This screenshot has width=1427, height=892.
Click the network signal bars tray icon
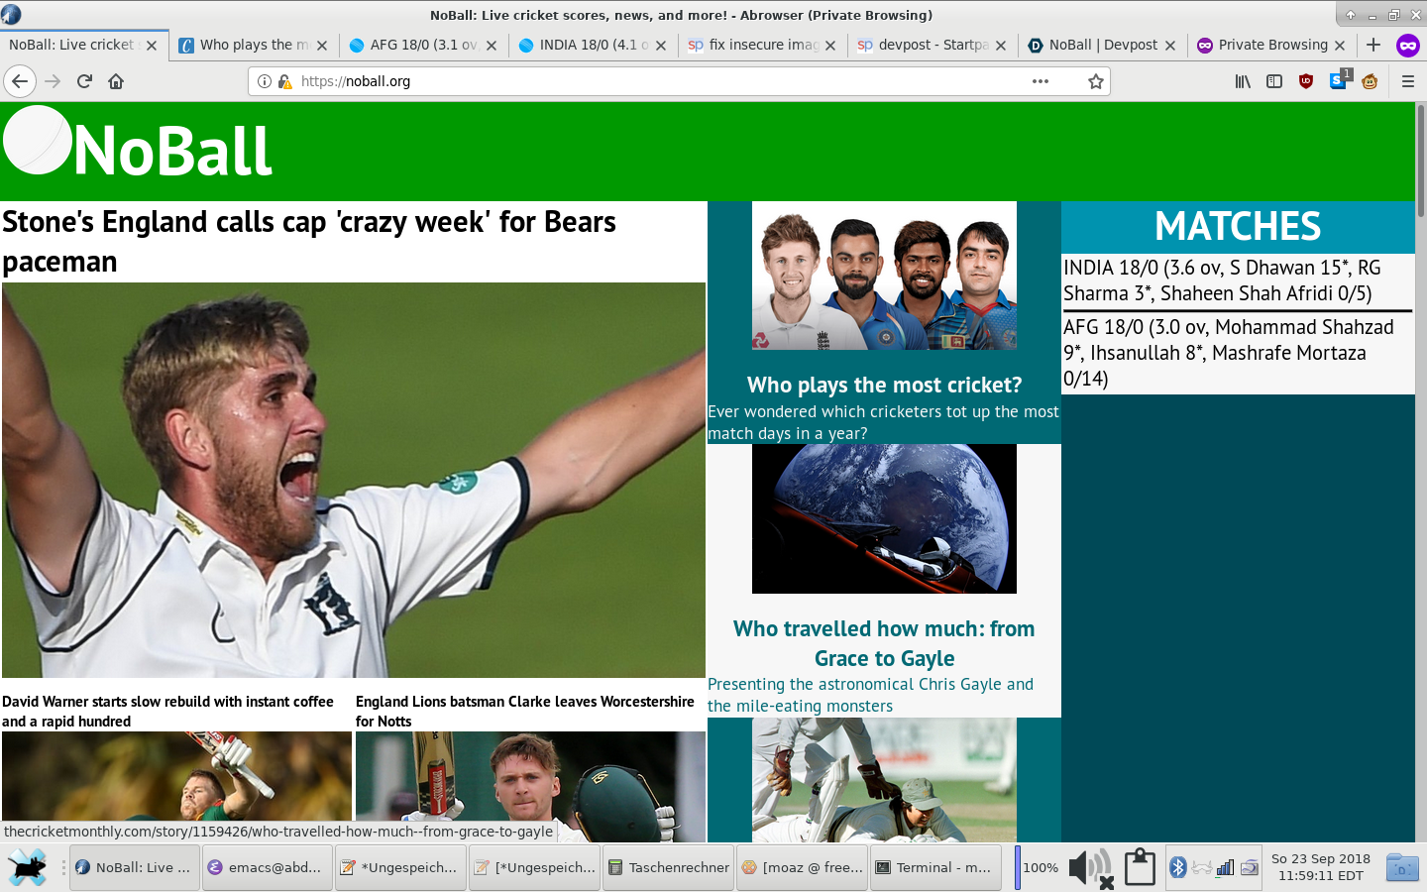(x=1225, y=867)
